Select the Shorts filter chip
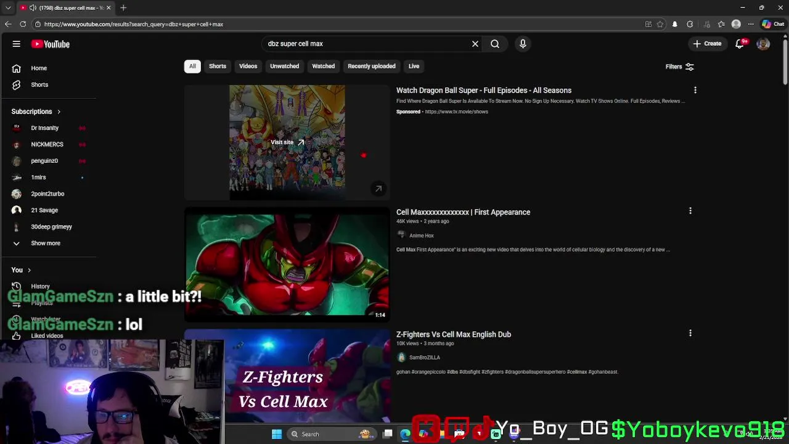 218,66
